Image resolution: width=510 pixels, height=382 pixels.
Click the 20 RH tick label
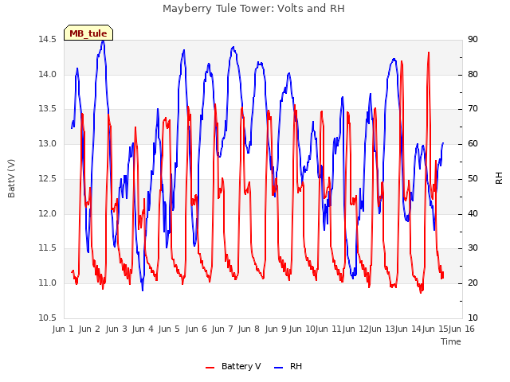tap(473, 283)
